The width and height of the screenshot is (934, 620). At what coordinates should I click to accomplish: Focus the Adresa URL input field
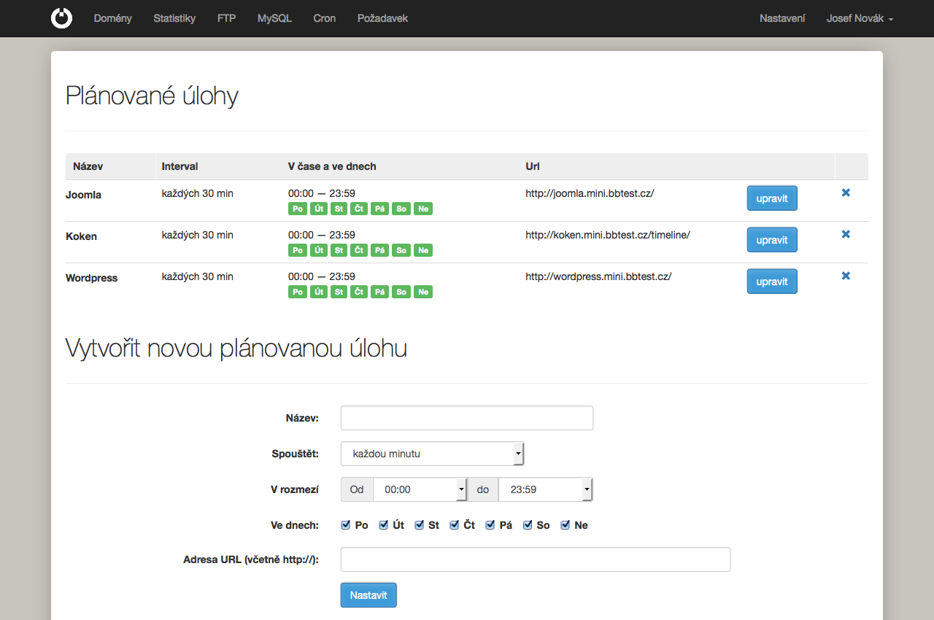tap(536, 559)
